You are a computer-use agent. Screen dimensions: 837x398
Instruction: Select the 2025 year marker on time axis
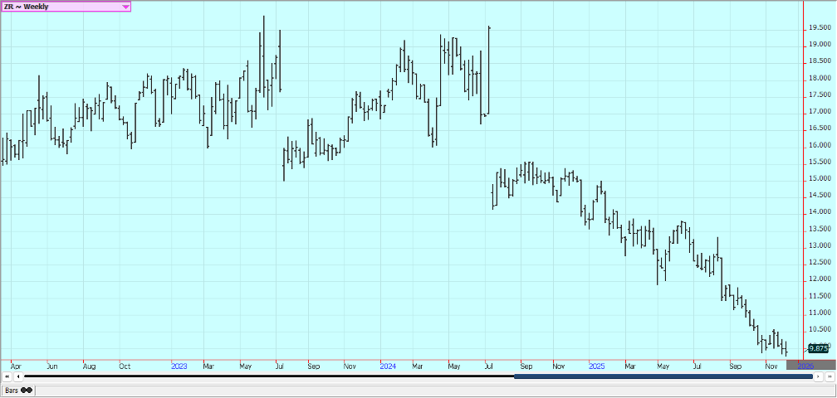pyautogui.click(x=596, y=365)
